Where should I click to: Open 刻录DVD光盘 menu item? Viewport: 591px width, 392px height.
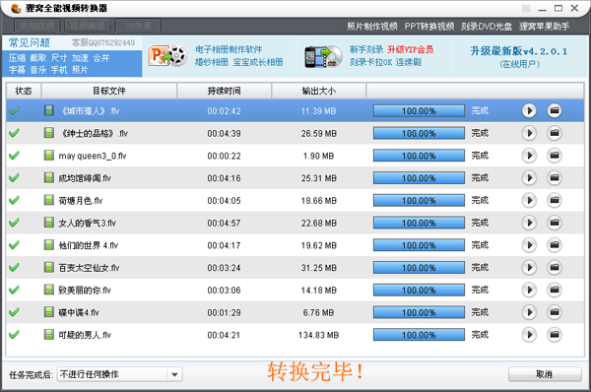pyautogui.click(x=487, y=27)
